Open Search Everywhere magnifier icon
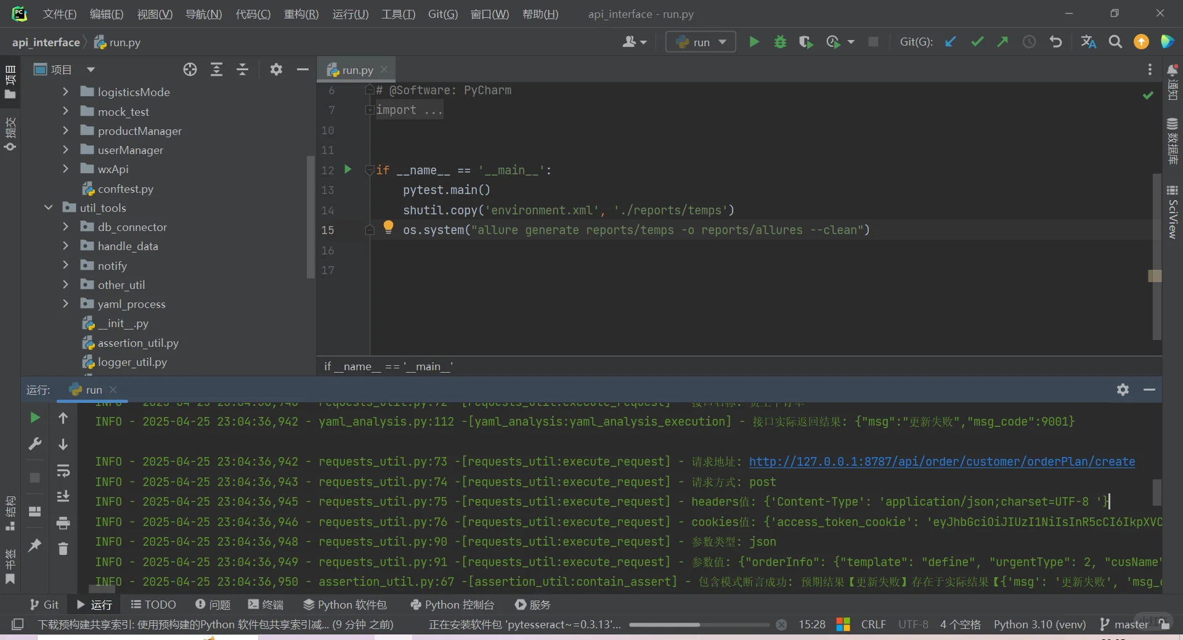 (1115, 42)
